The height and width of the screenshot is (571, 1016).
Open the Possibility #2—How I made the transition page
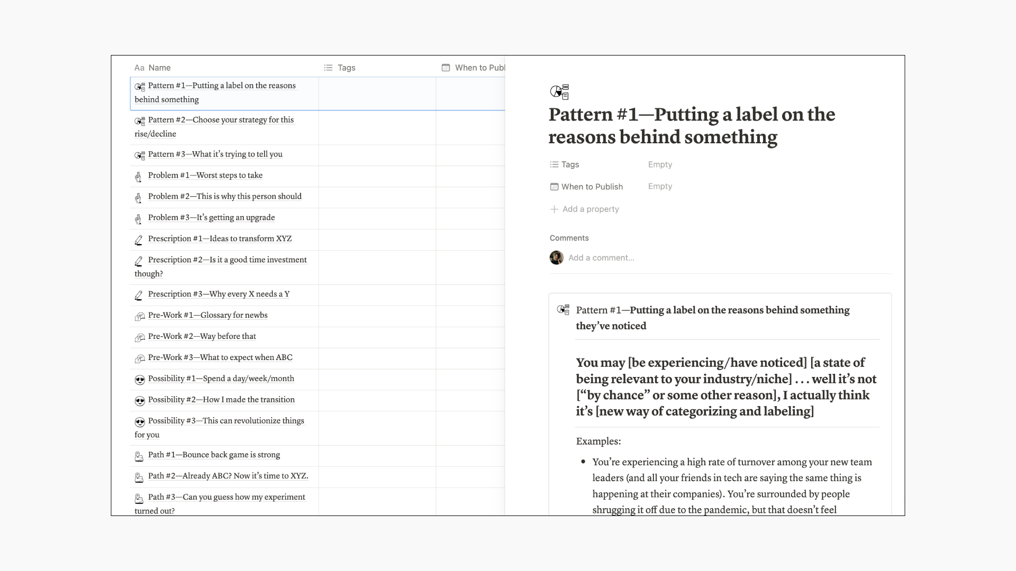(x=221, y=400)
